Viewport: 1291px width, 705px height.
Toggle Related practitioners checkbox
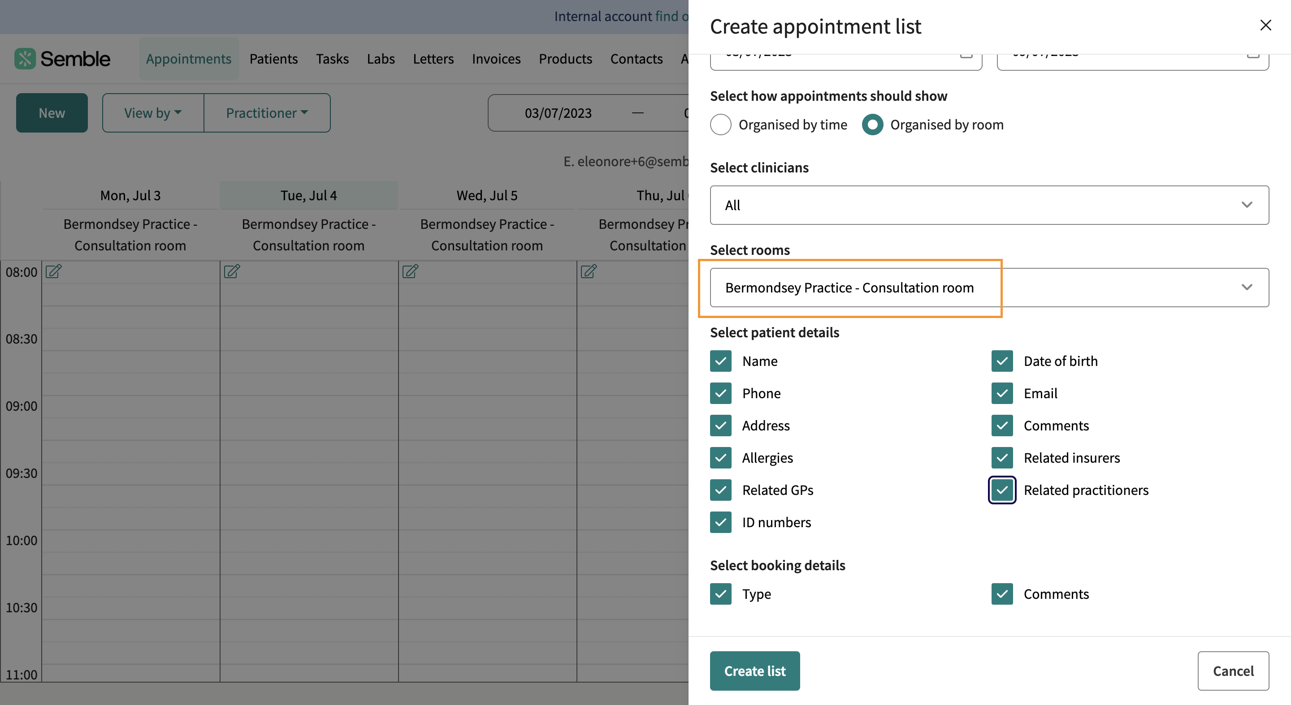[1002, 490]
